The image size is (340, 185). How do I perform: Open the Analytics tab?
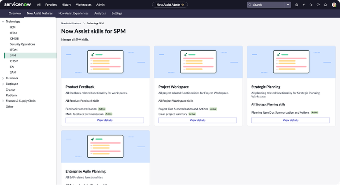[100, 13]
